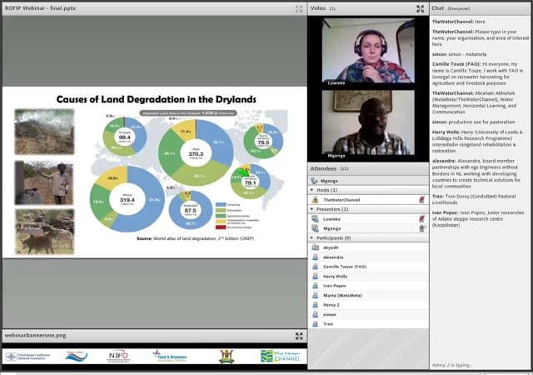Click TheWaterChannel host avatar icon
The image size is (533, 375).
pos(315,200)
